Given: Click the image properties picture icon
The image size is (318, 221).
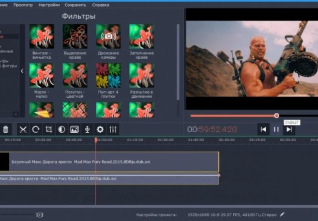Looking at the screenshot, I should coord(74,129).
